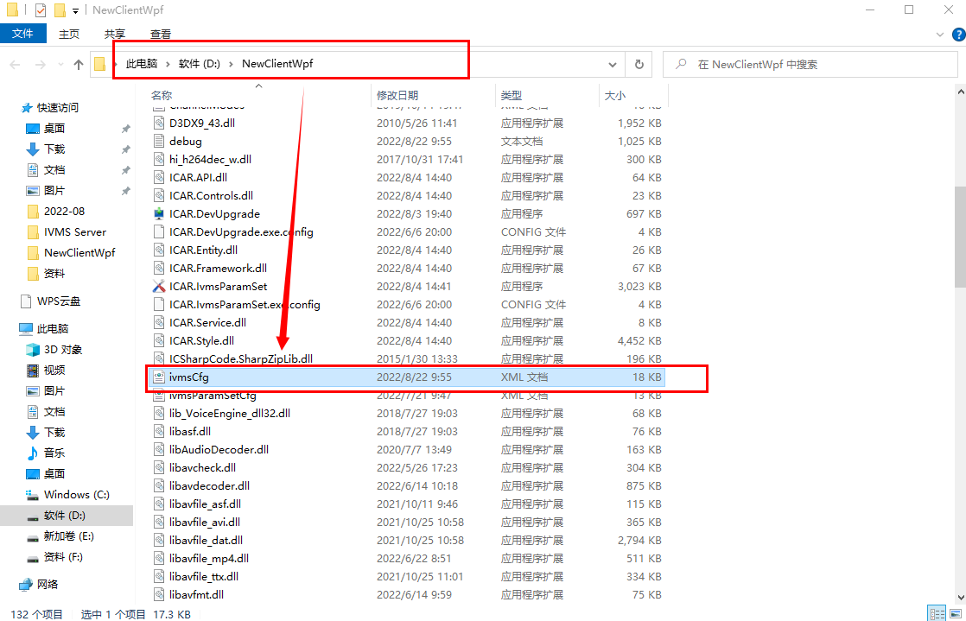This screenshot has height=621, width=966.
Task: Refresh the NewClientWpf folder view
Action: tap(639, 64)
